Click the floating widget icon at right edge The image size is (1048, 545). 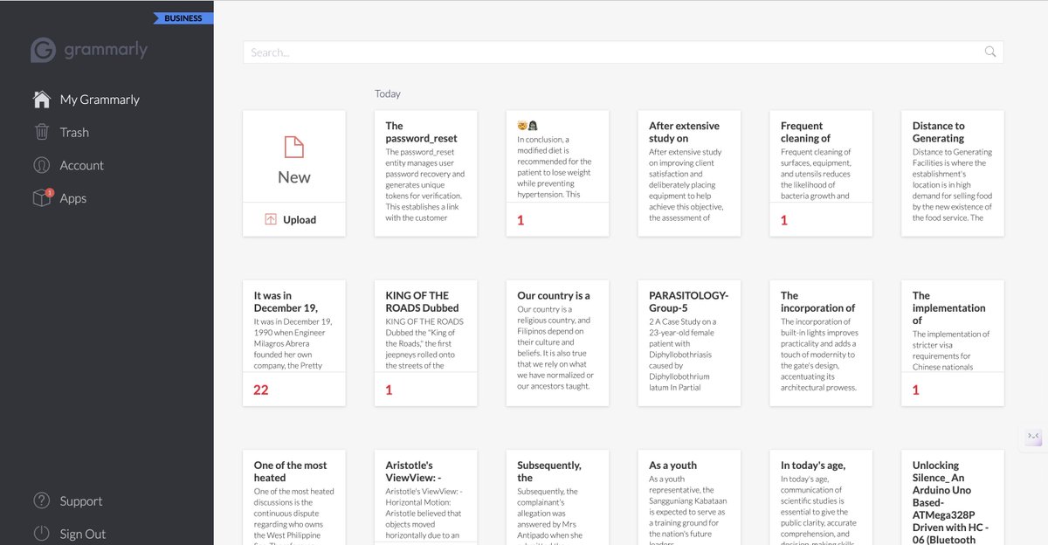(1033, 437)
